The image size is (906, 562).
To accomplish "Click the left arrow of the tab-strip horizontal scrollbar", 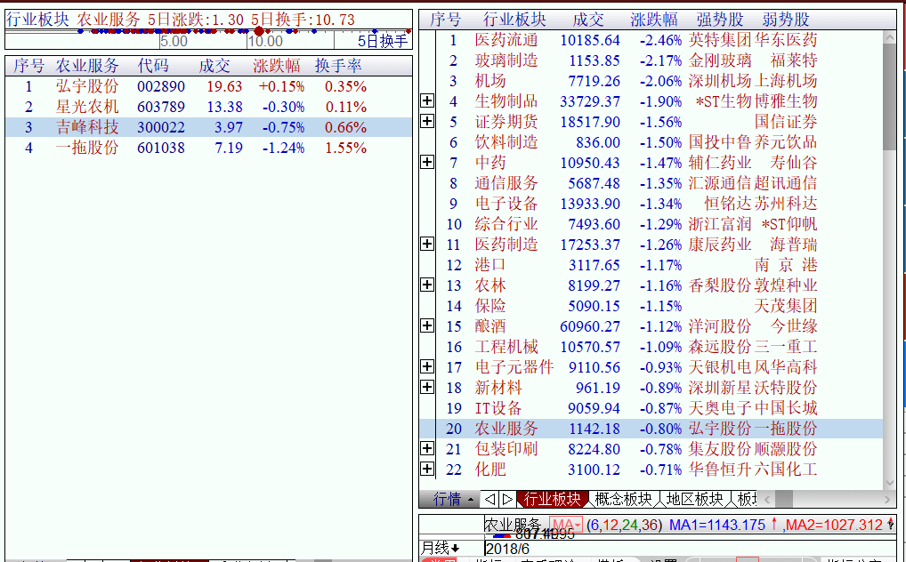I will tap(767, 499).
